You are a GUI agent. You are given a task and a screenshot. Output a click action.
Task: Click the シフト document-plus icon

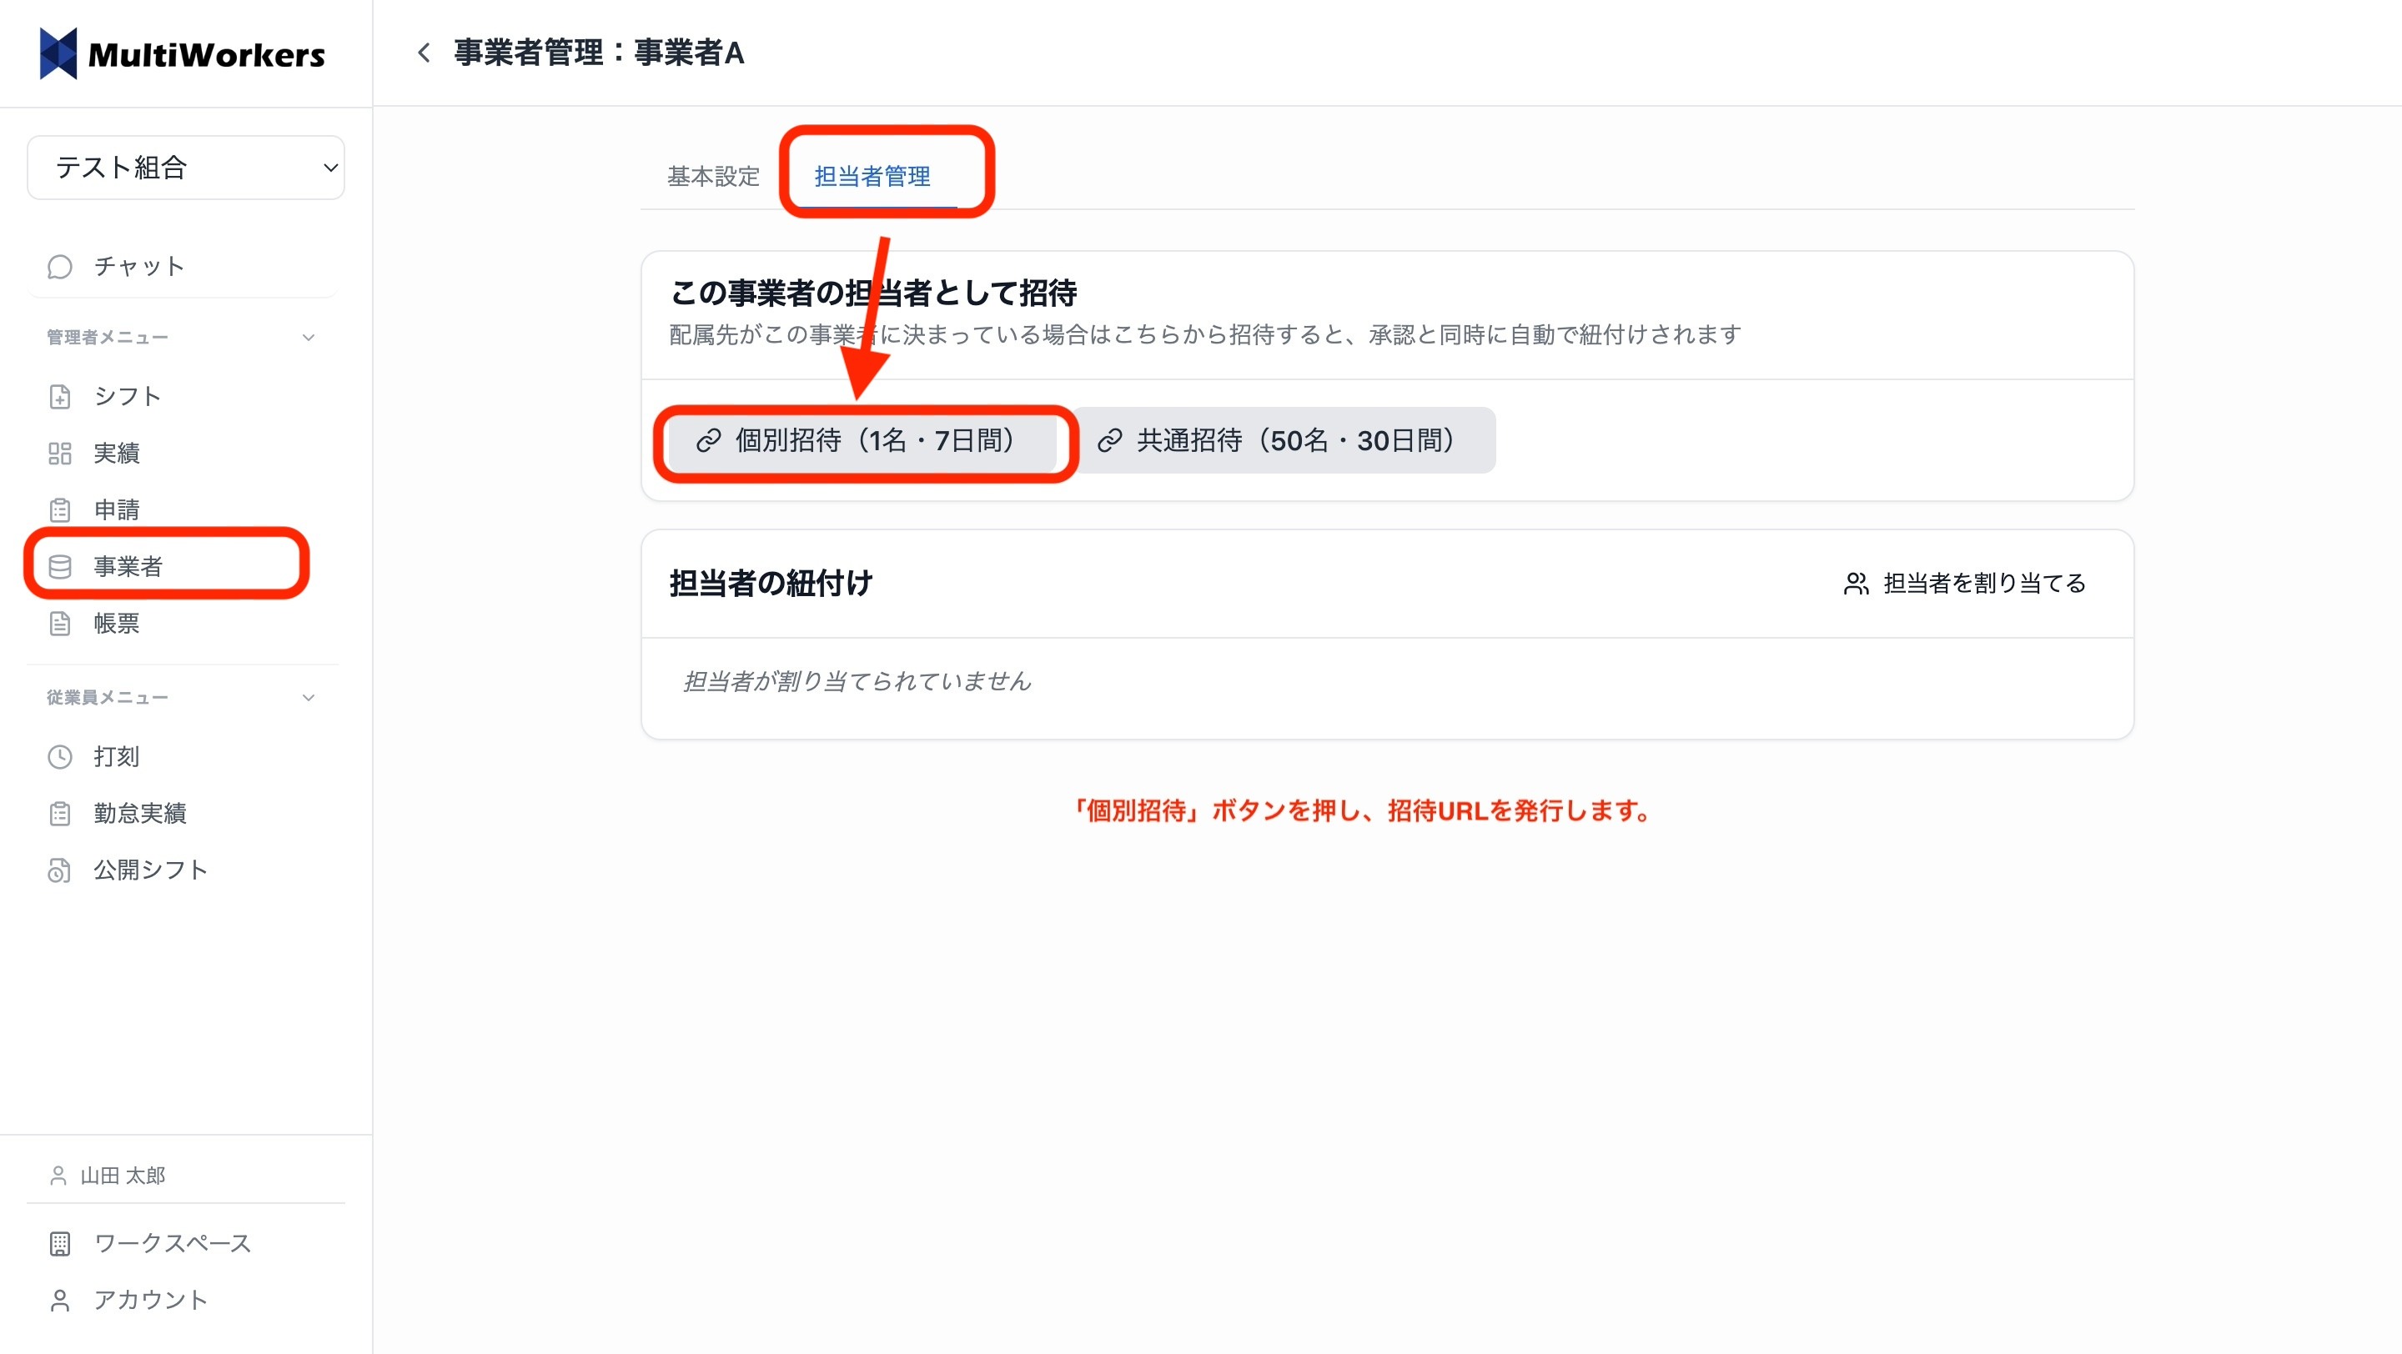(60, 396)
